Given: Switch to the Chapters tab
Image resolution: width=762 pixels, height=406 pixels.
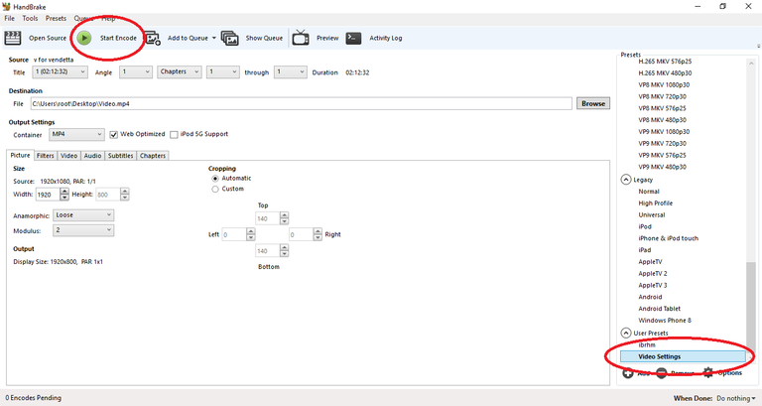Looking at the screenshot, I should (153, 156).
